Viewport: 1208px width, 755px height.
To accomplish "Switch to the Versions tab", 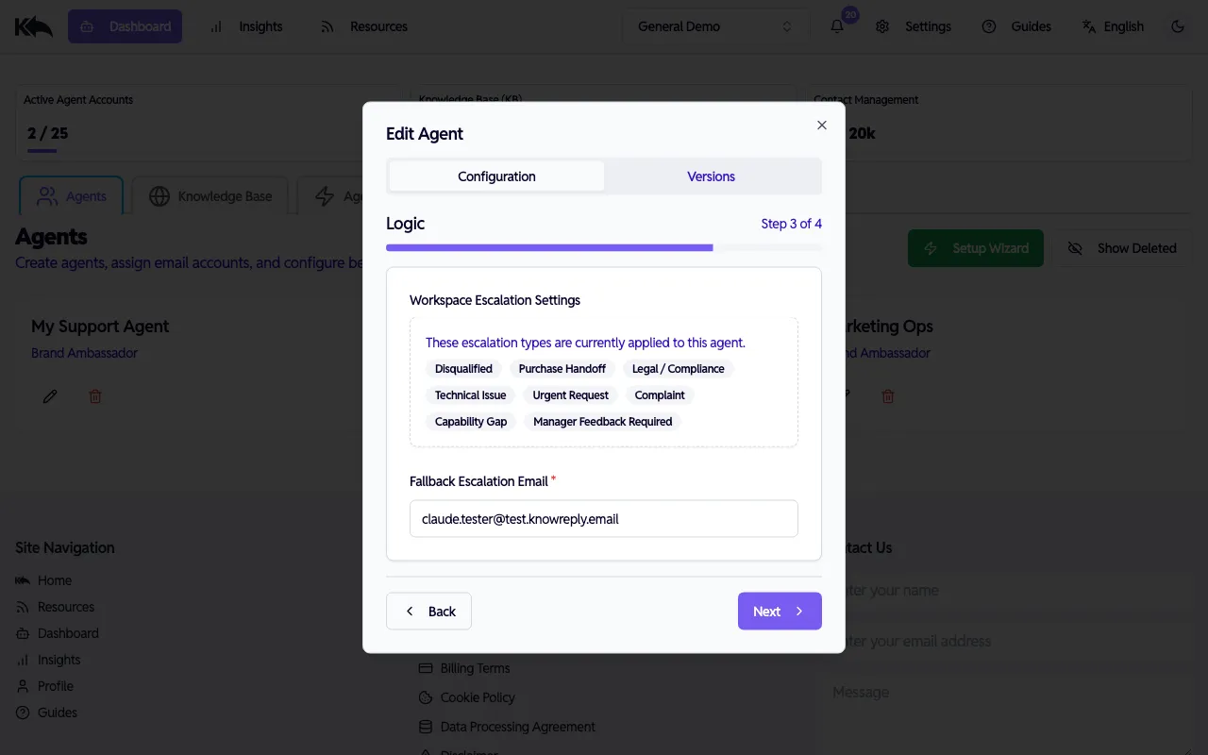I will click(x=711, y=176).
